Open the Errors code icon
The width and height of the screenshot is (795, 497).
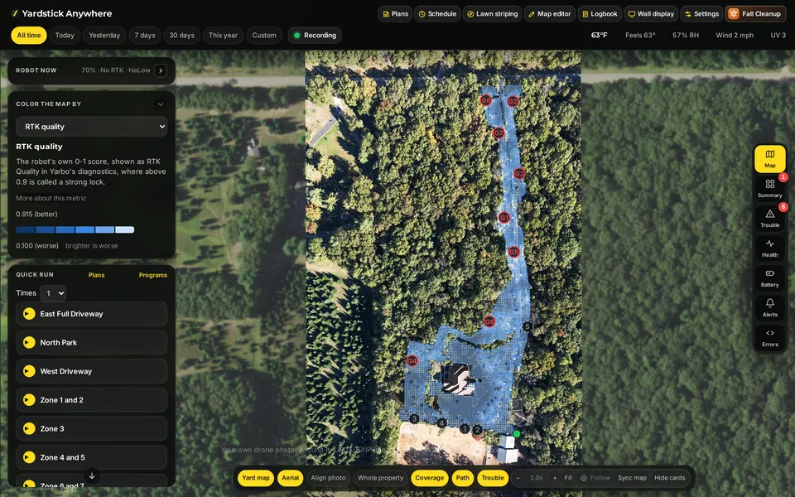tap(769, 338)
